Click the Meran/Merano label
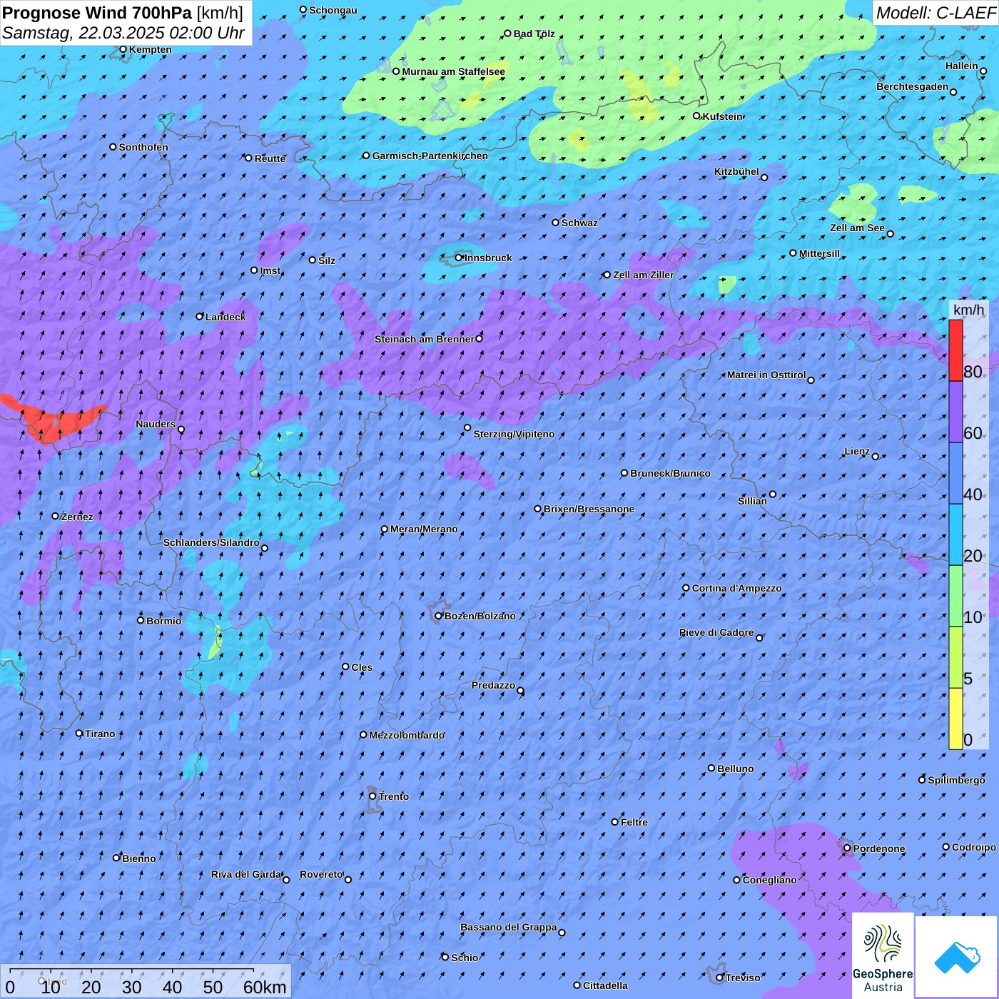 point(424,529)
